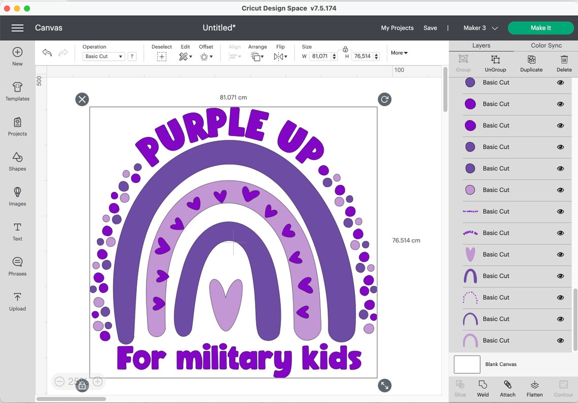The image size is (578, 403).
Task: Click the Upload icon
Action: (x=17, y=302)
